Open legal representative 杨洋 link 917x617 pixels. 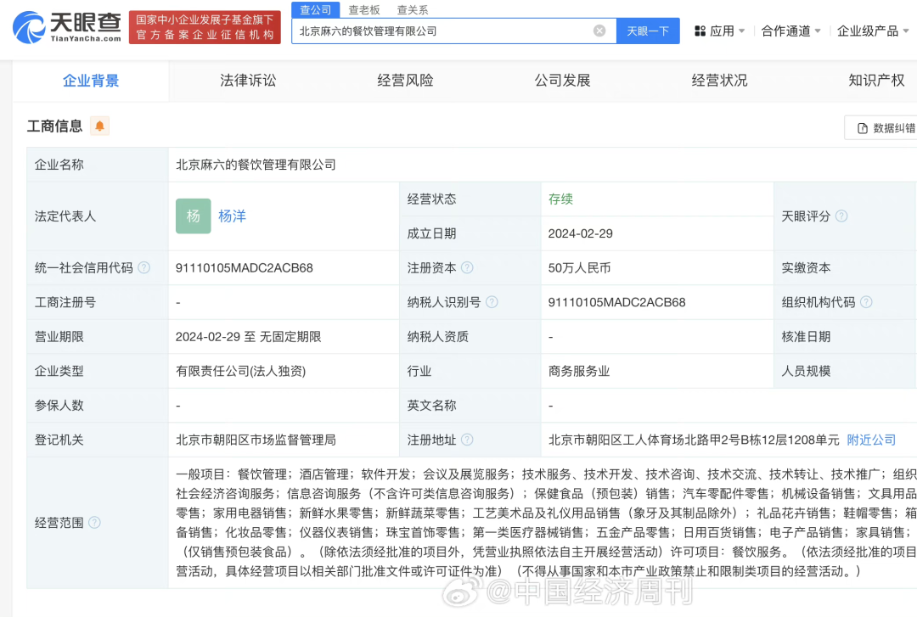tap(232, 216)
